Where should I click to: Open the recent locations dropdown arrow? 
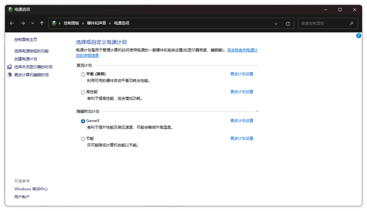[x=33, y=23]
